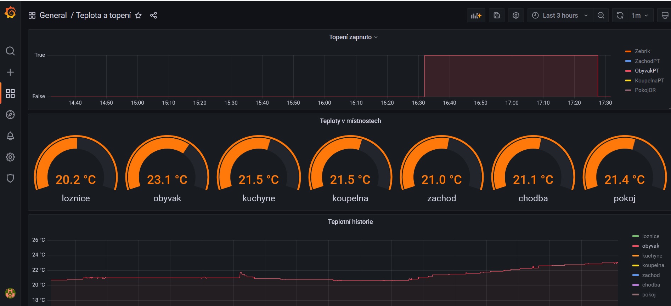
Task: Click the 16:30 label on time axis
Action: click(418, 103)
